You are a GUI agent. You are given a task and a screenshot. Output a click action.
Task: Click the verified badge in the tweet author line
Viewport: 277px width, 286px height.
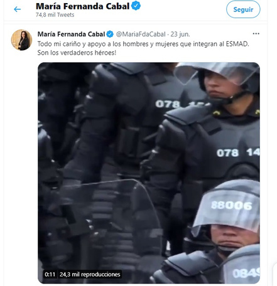point(110,34)
